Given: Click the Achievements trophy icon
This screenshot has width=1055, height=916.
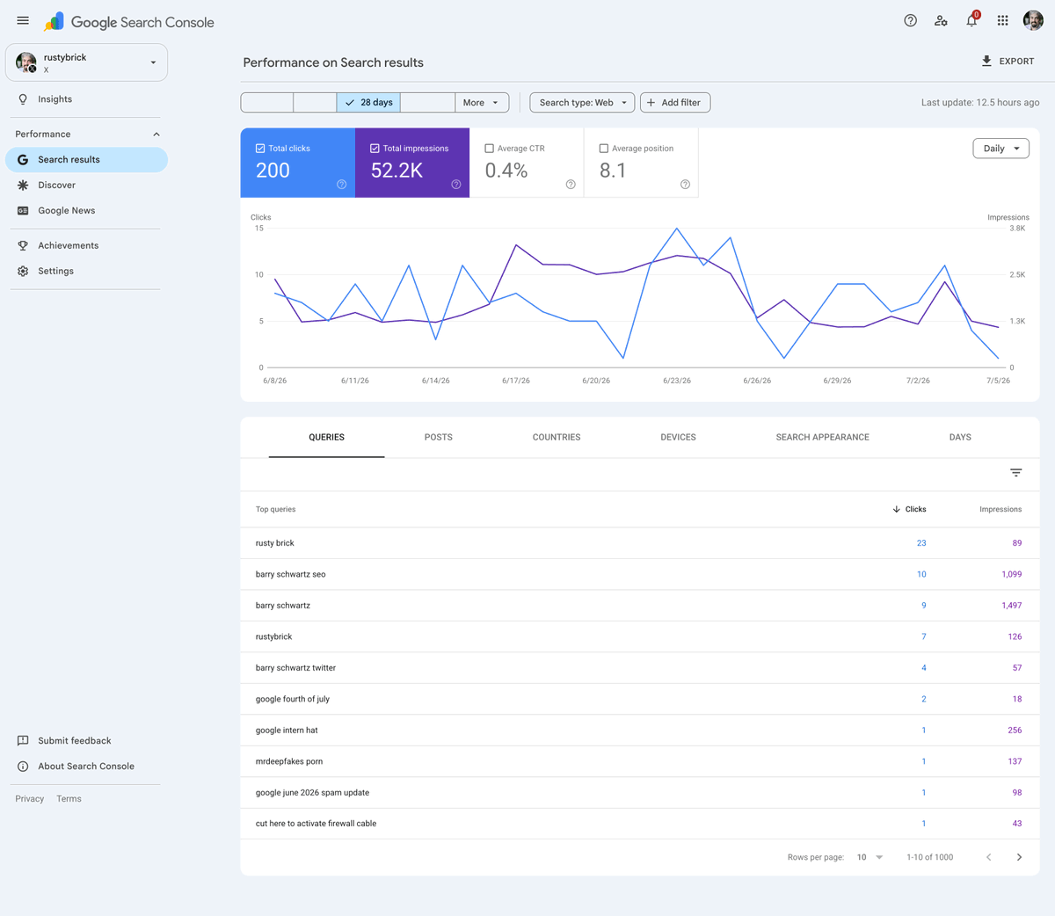Looking at the screenshot, I should (23, 246).
